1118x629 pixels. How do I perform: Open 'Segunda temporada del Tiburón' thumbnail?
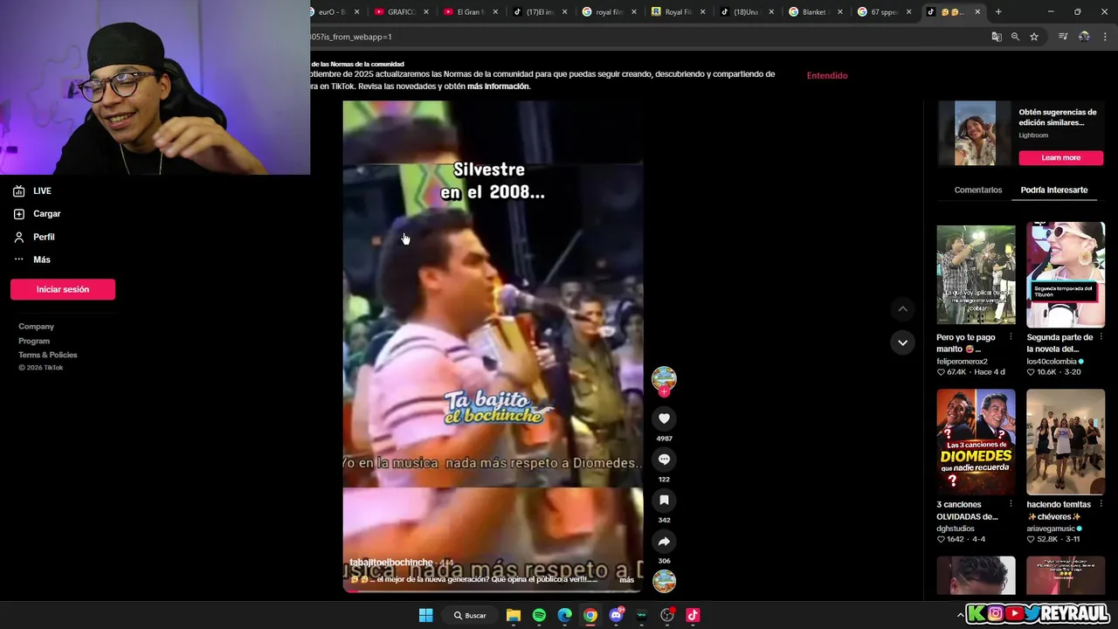click(x=1066, y=275)
